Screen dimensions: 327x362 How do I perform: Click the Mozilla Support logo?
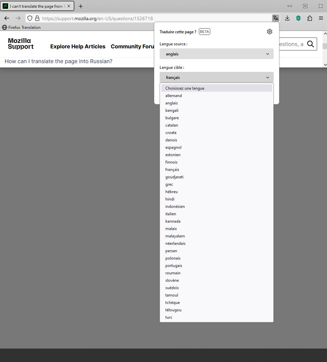20,44
